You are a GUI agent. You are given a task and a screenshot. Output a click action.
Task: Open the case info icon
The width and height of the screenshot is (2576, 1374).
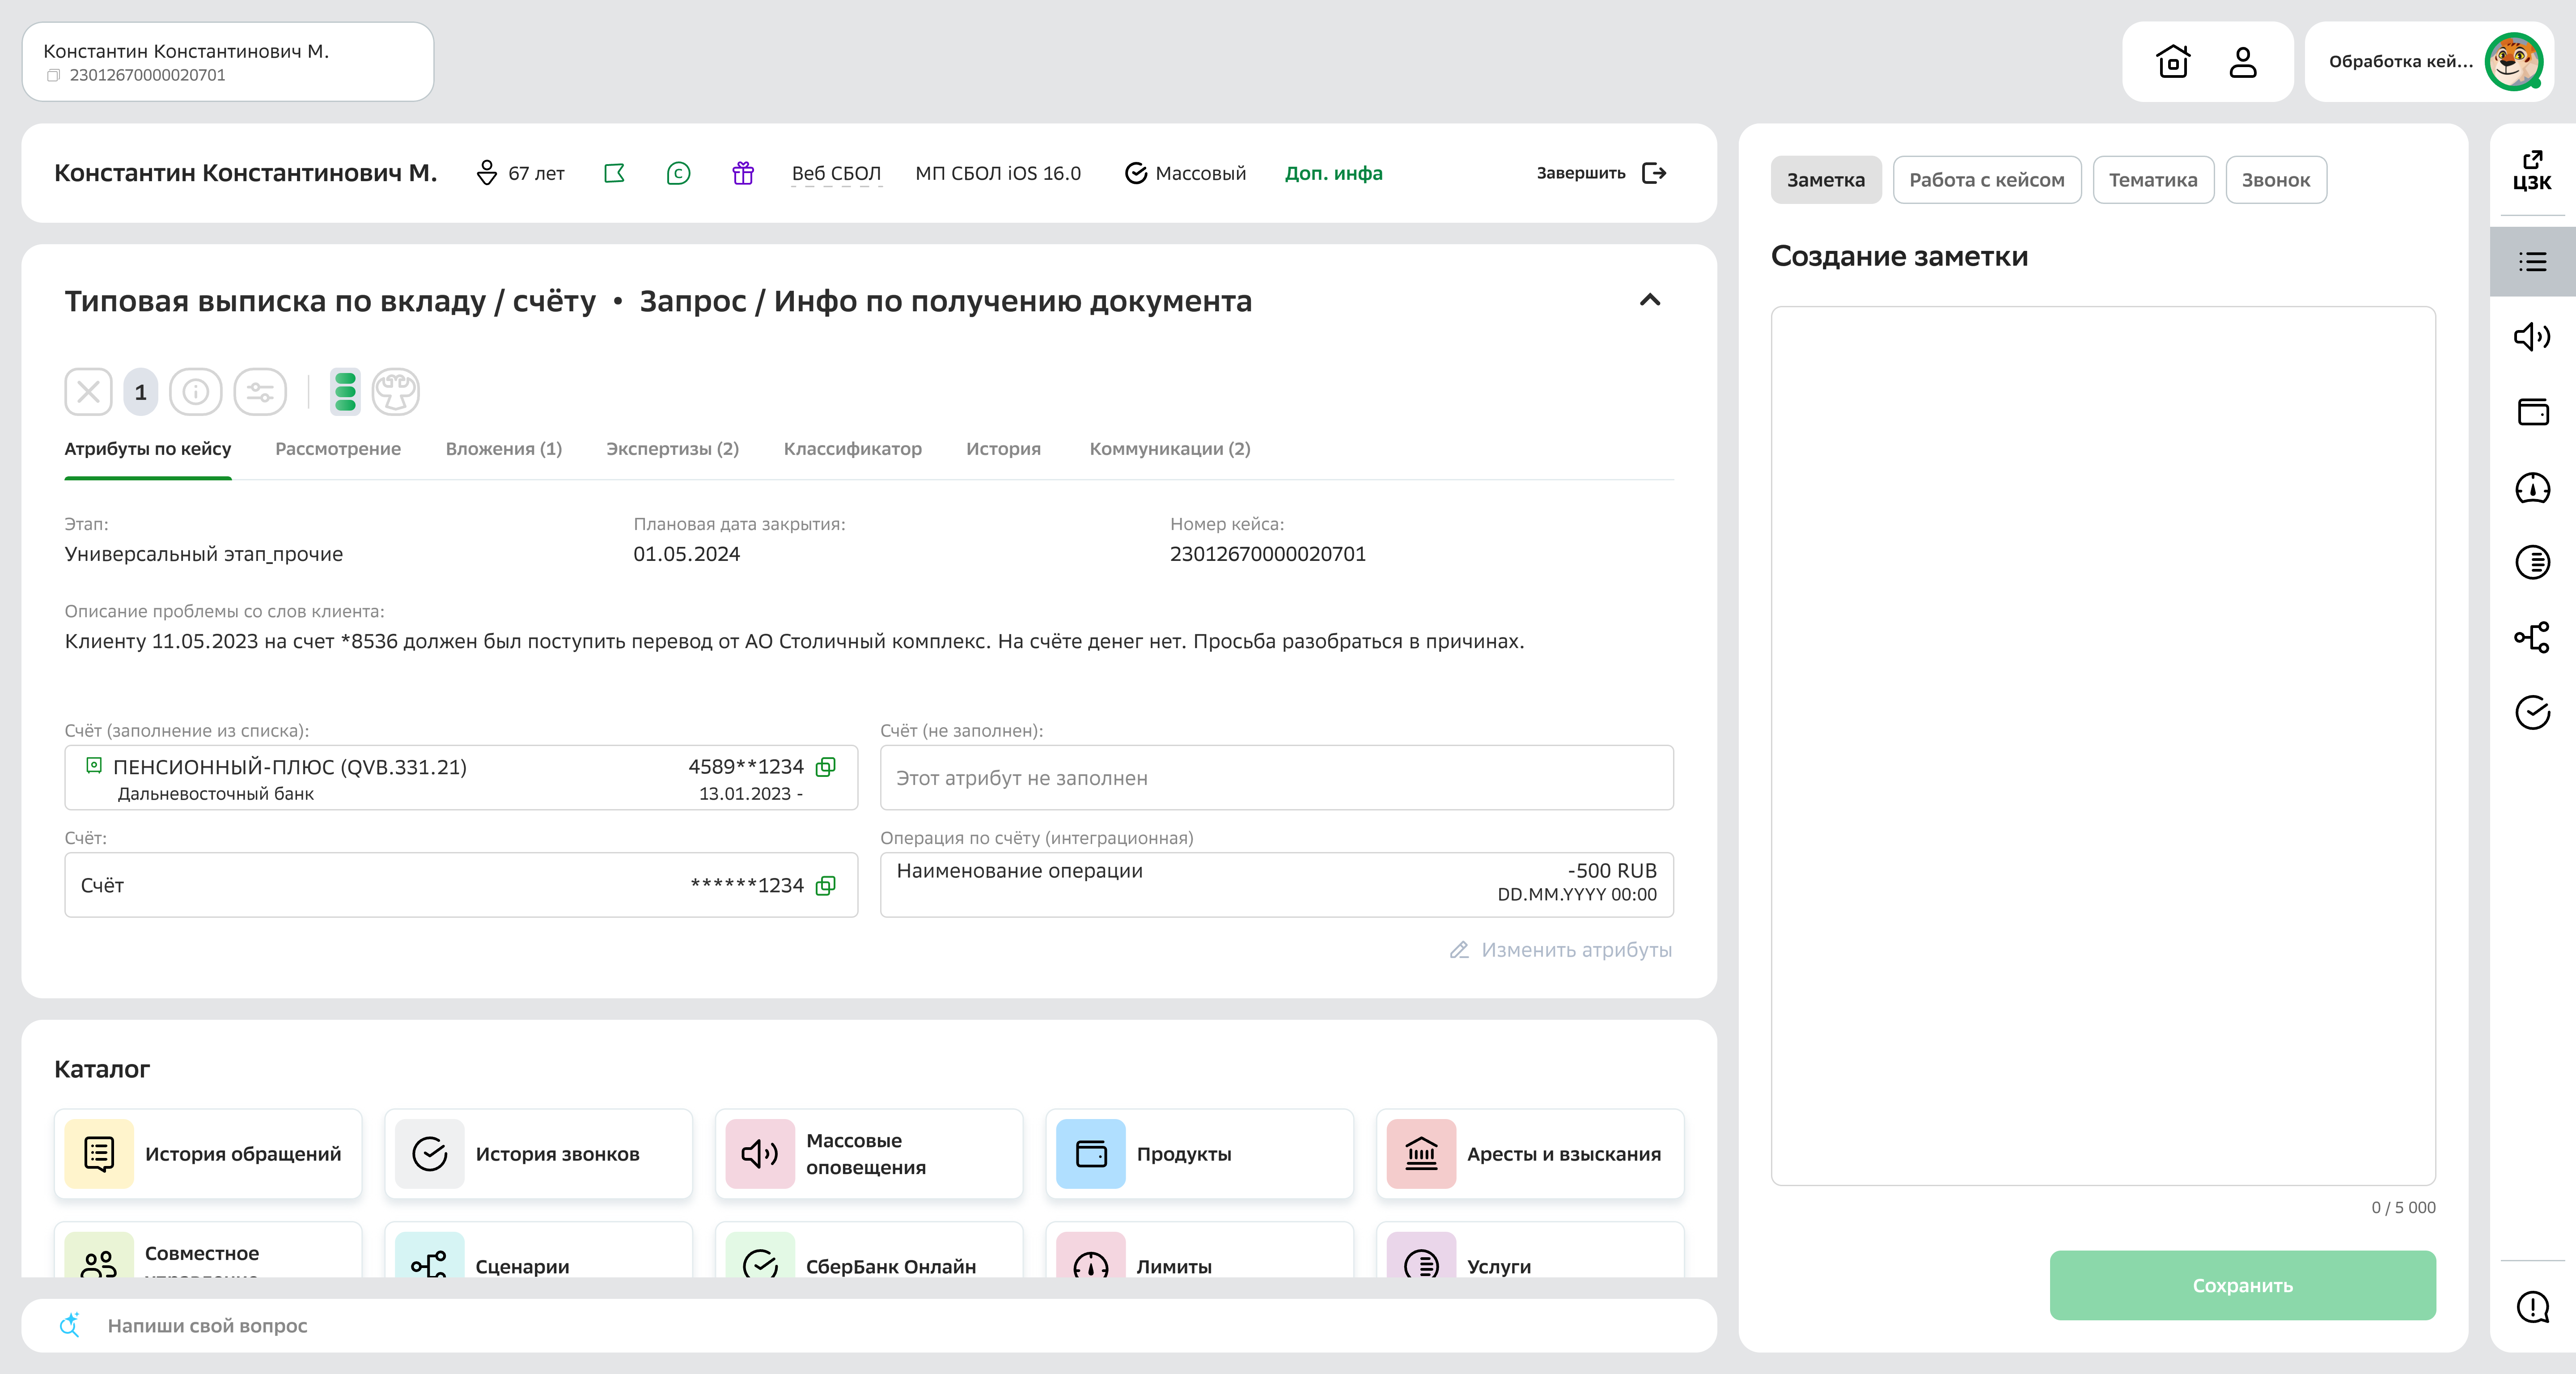[x=196, y=391]
